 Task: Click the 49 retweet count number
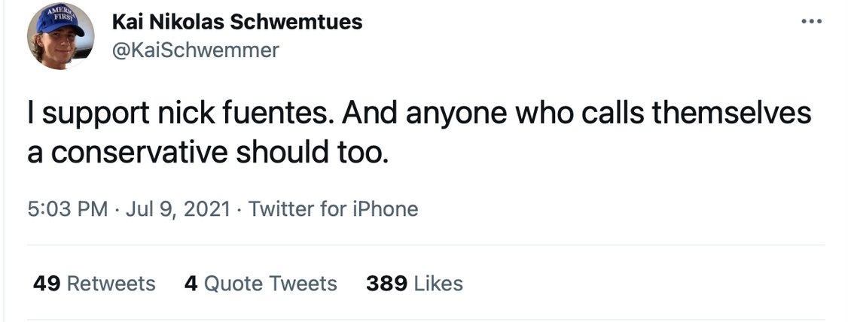(47, 283)
